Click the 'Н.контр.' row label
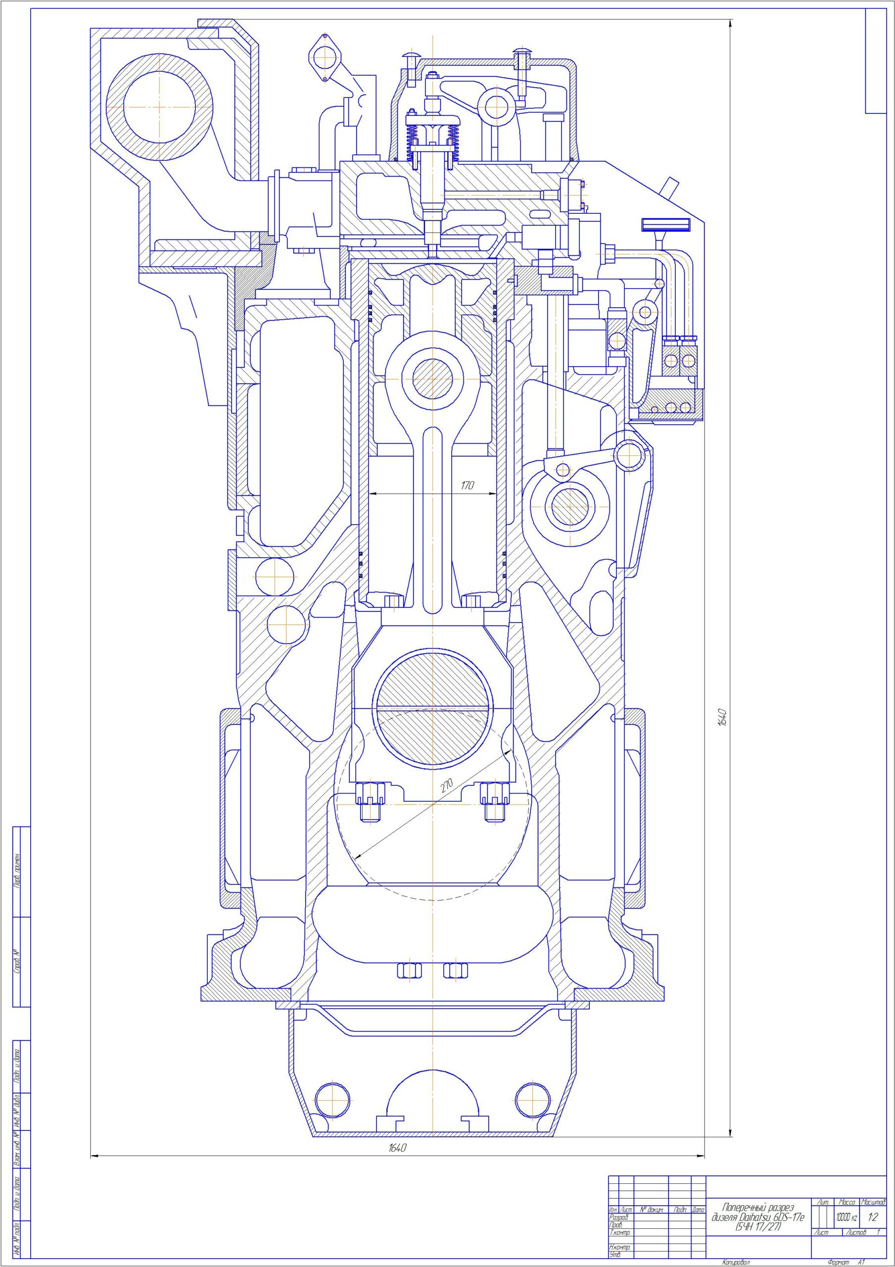Screen dimensions: 895x1267 620,1247
